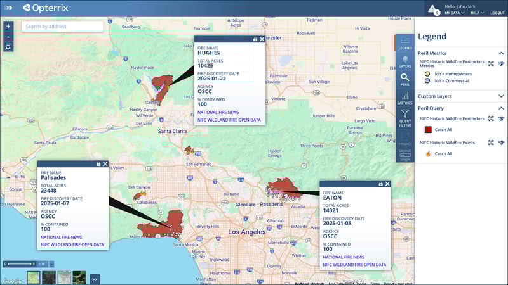Collapse the Peril Query section
The image size is (508, 285).
(501, 108)
